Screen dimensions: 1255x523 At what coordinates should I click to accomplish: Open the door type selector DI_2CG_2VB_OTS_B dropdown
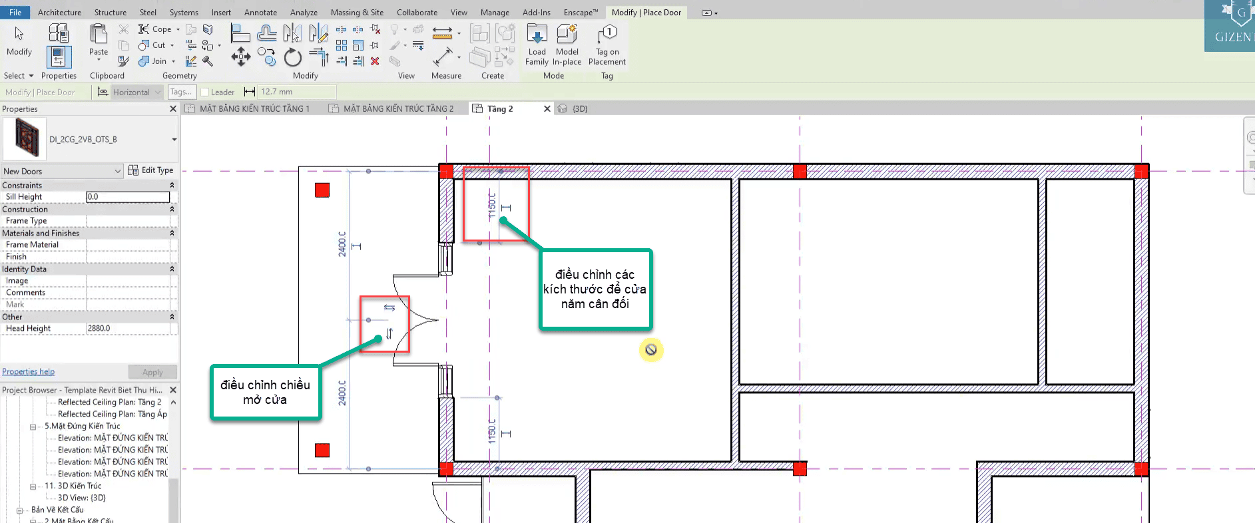(174, 140)
